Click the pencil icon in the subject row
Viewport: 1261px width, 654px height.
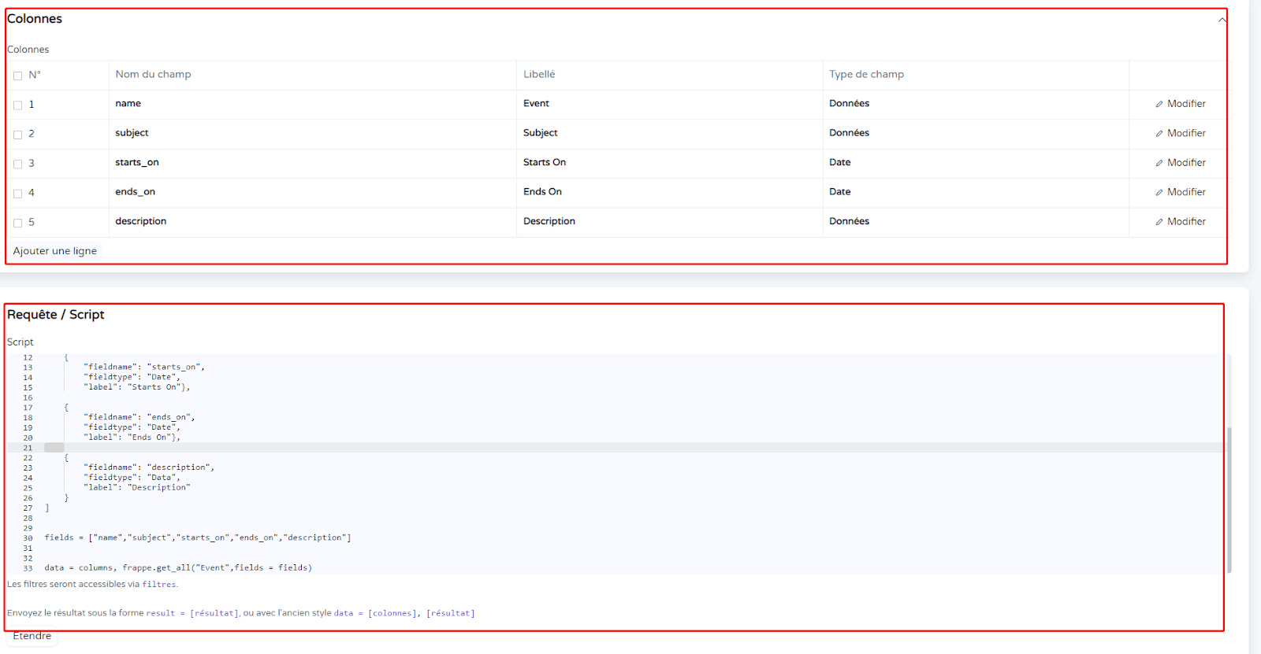pyautogui.click(x=1159, y=134)
